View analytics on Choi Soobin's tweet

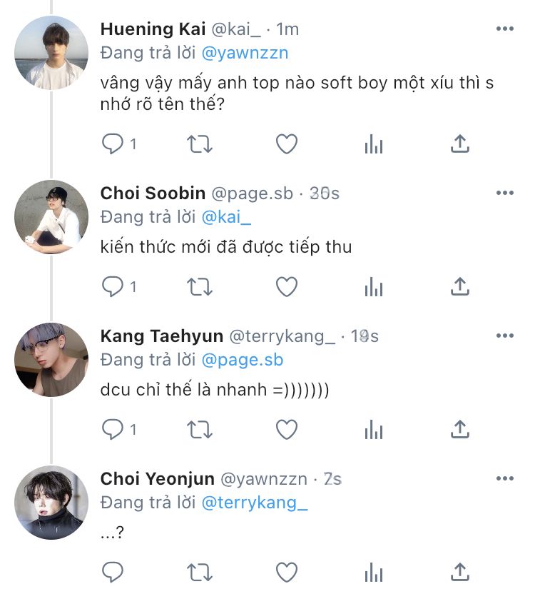374,287
